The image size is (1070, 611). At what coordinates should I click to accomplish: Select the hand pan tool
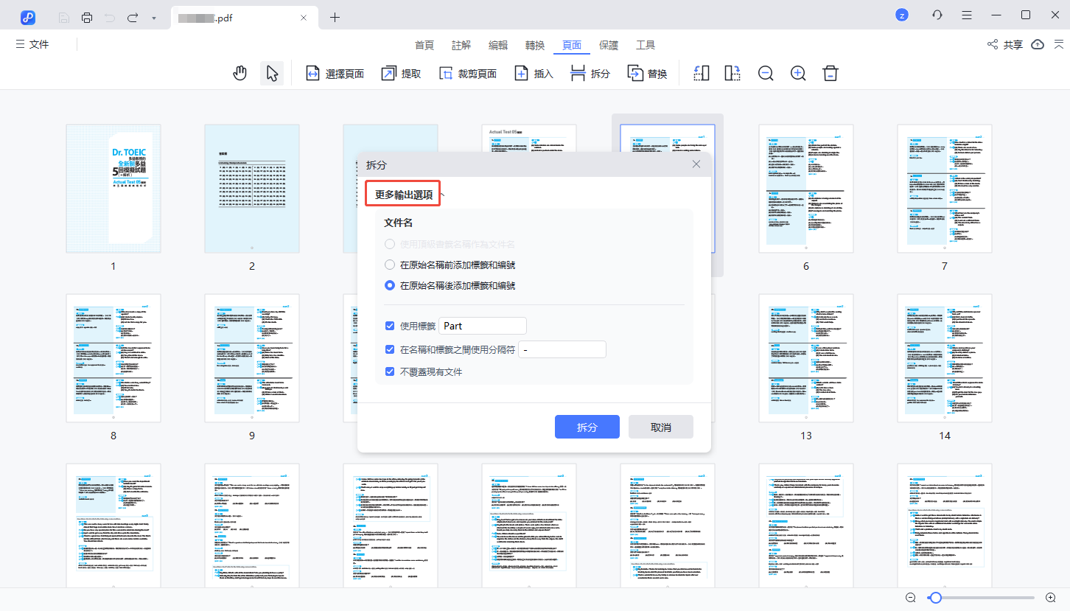pyautogui.click(x=239, y=74)
